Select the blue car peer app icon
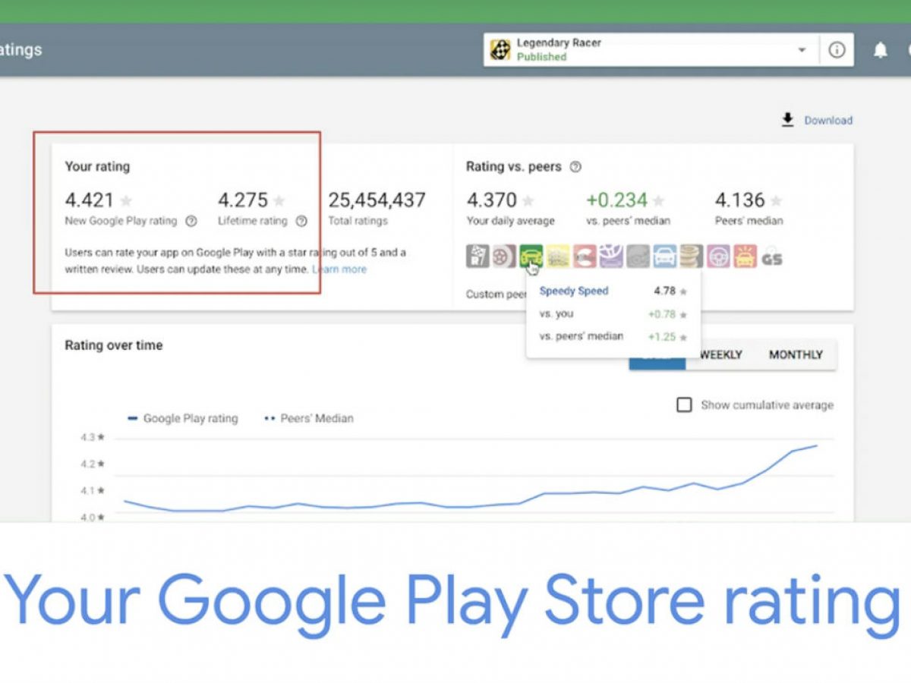 click(x=664, y=257)
